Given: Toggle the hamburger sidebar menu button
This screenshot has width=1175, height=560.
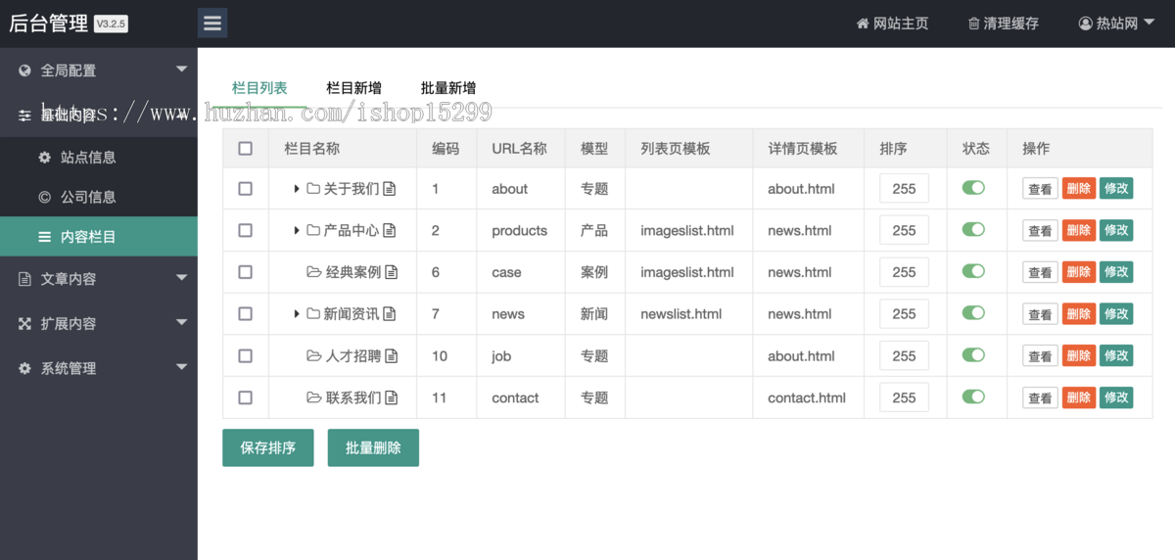Looking at the screenshot, I should click(212, 23).
